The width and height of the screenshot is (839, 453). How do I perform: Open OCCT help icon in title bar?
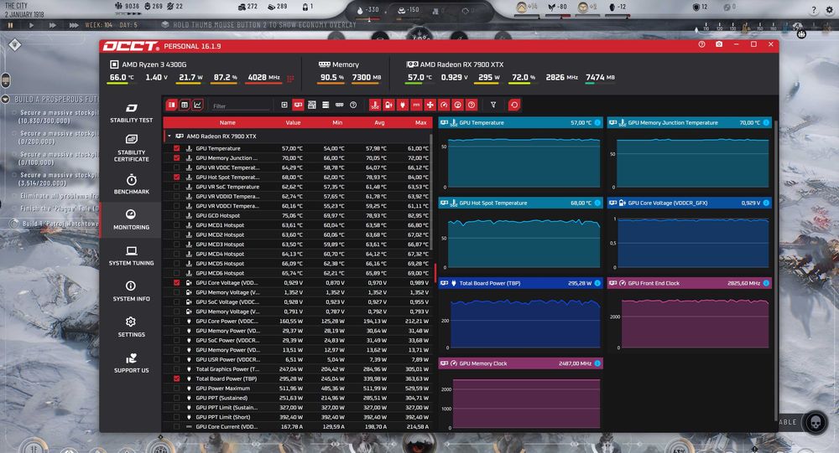(701, 44)
